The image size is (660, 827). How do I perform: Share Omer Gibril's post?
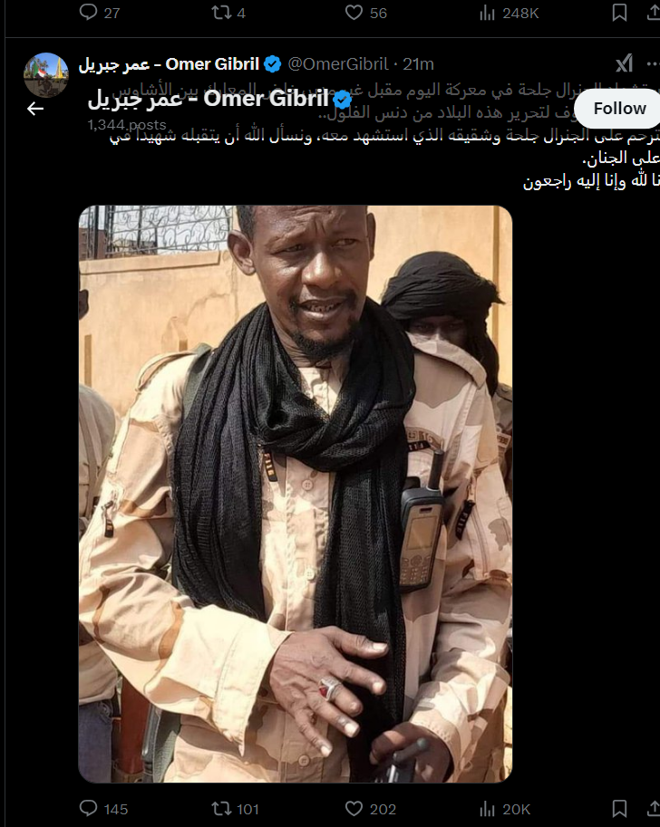pos(654,809)
